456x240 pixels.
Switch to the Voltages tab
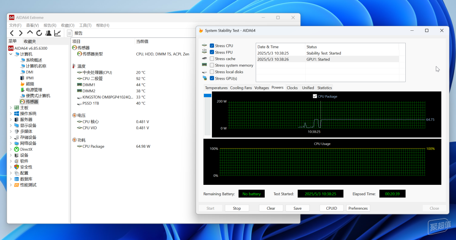coord(261,88)
